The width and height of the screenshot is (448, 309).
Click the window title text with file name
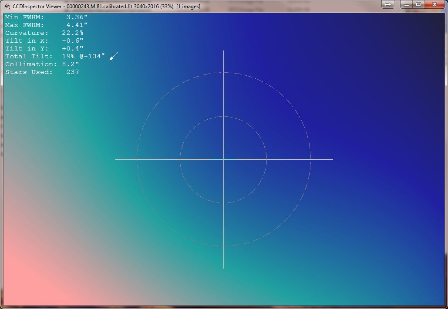(x=106, y=6)
